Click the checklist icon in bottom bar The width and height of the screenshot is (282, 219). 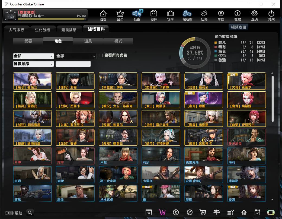pyautogui.click(x=230, y=212)
